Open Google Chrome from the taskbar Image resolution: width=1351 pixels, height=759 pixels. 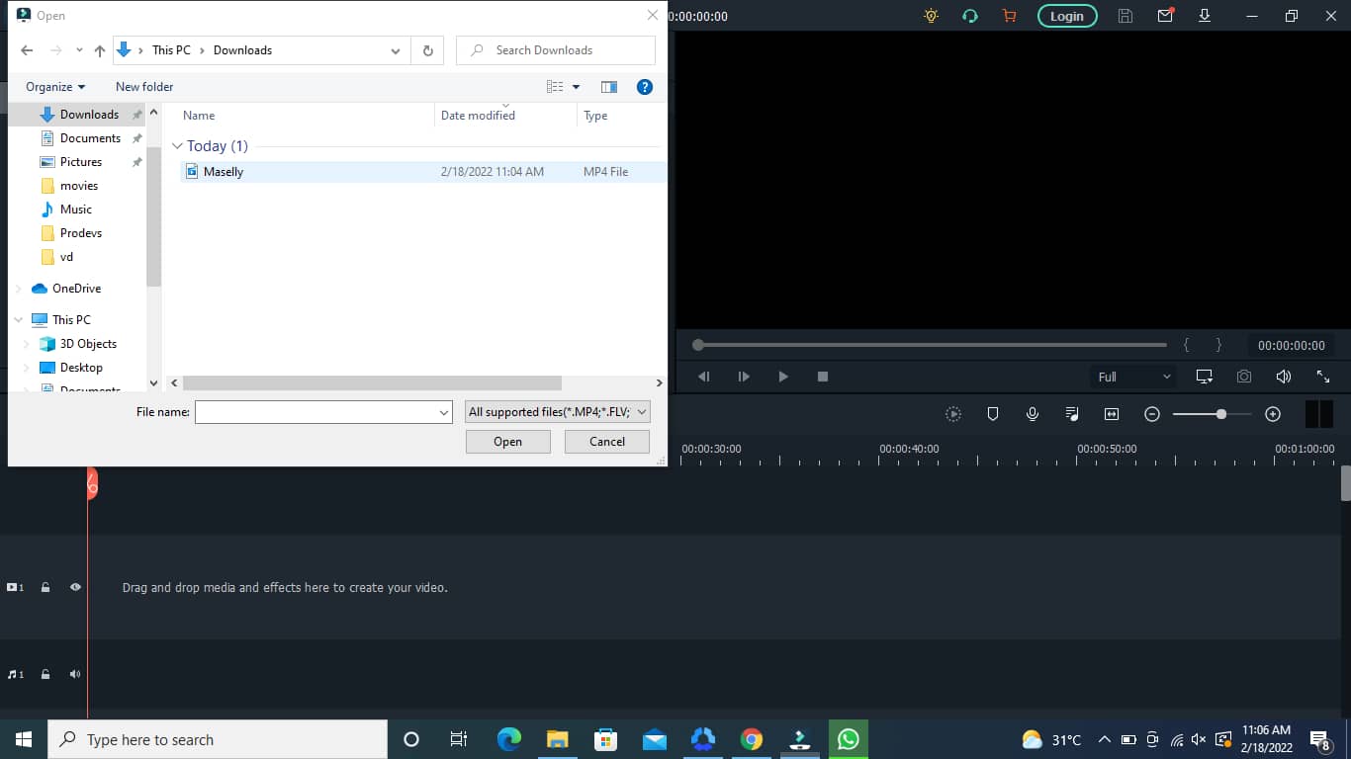[752, 739]
